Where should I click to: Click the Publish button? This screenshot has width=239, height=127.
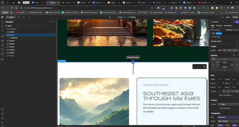tap(235, 17)
